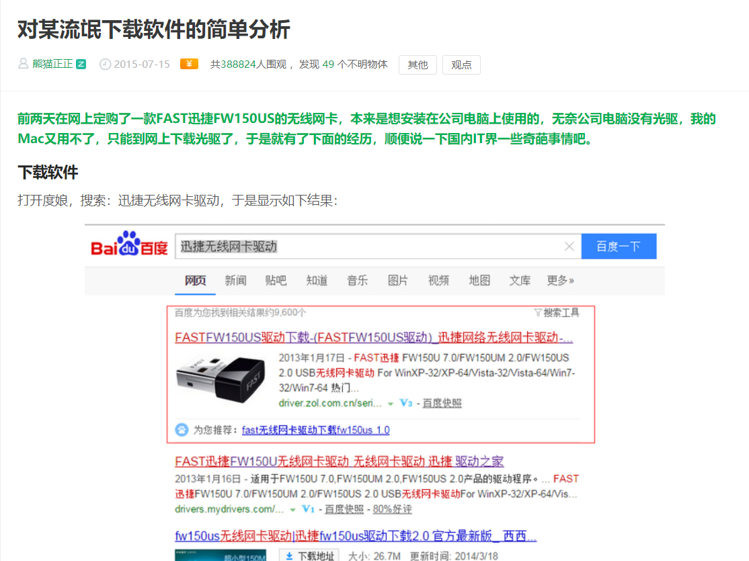Open author link 熊猫正正
The image size is (749, 561).
52,64
